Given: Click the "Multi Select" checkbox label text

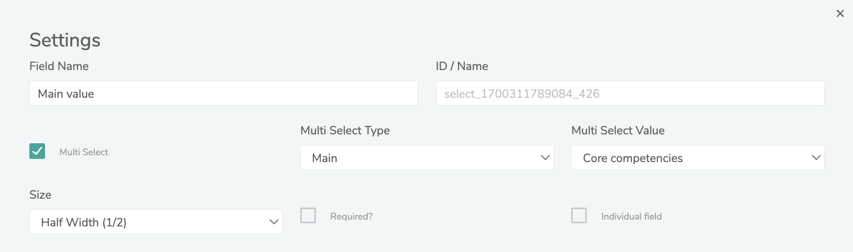Looking at the screenshot, I should (x=84, y=152).
